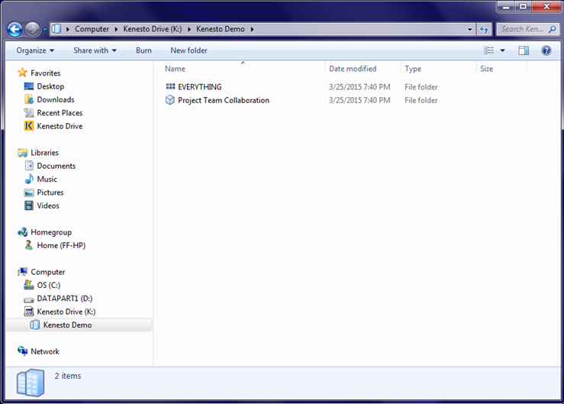Click the Pictures library icon

(29, 192)
